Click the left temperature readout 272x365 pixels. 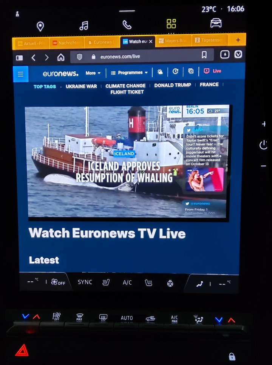[33, 281]
